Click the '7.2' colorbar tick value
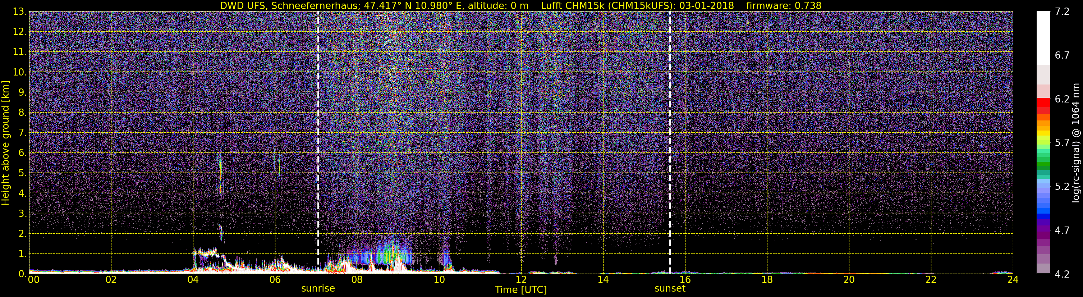This screenshot has width=1083, height=297. [x=1062, y=12]
